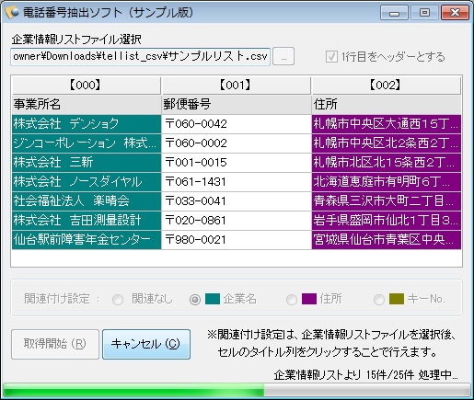
Task: Maximize the 電話番号抽出ソフト window
Action: (424, 13)
